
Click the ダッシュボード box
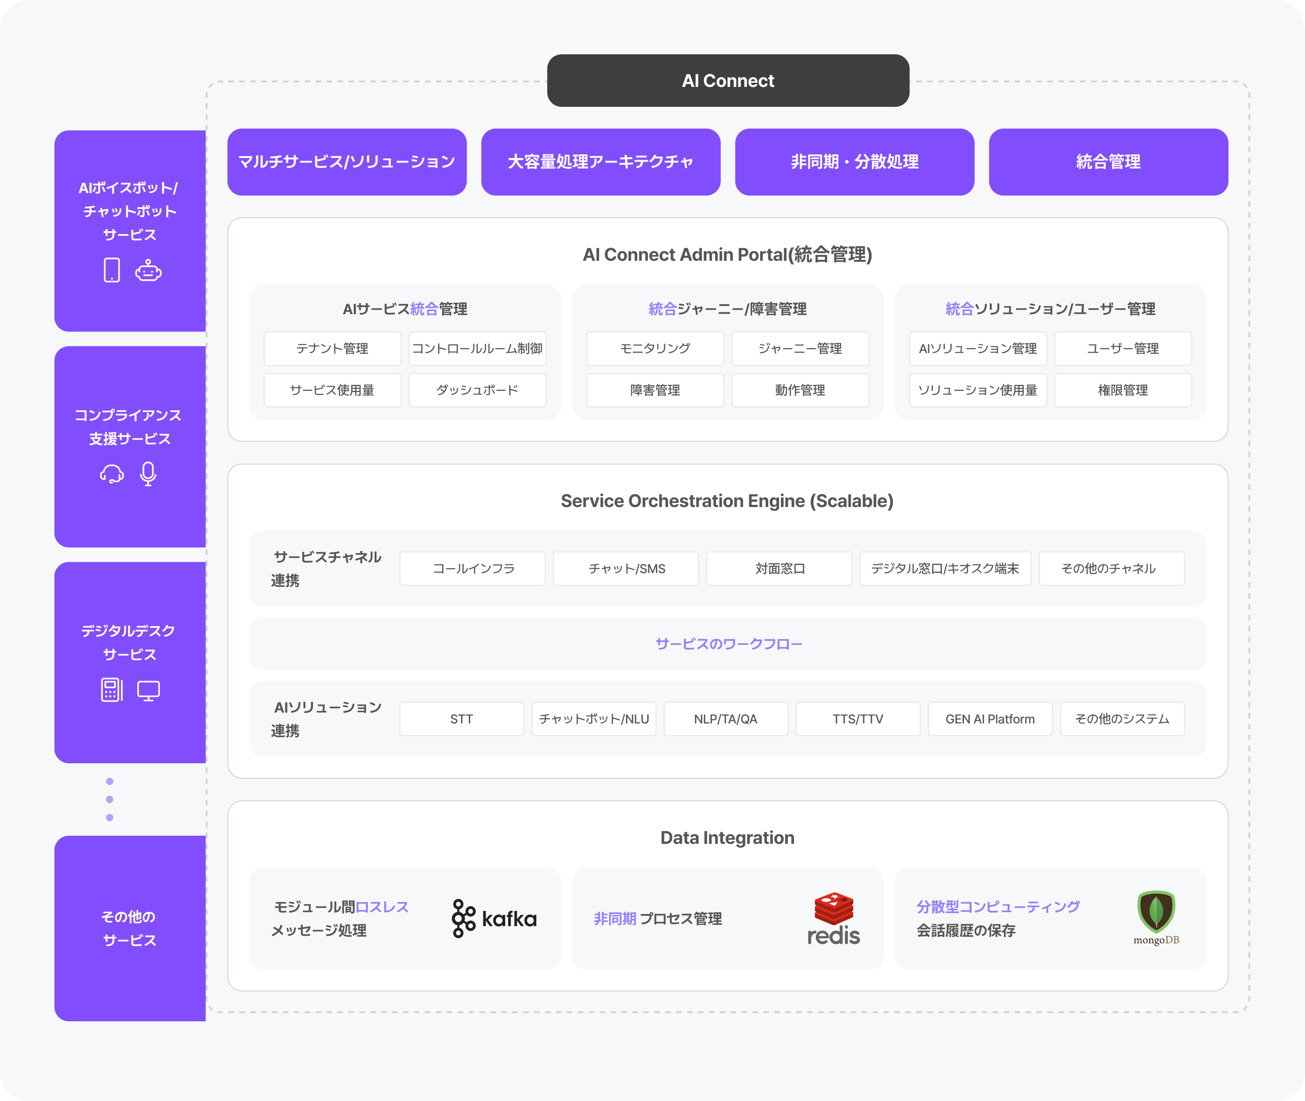pyautogui.click(x=478, y=390)
